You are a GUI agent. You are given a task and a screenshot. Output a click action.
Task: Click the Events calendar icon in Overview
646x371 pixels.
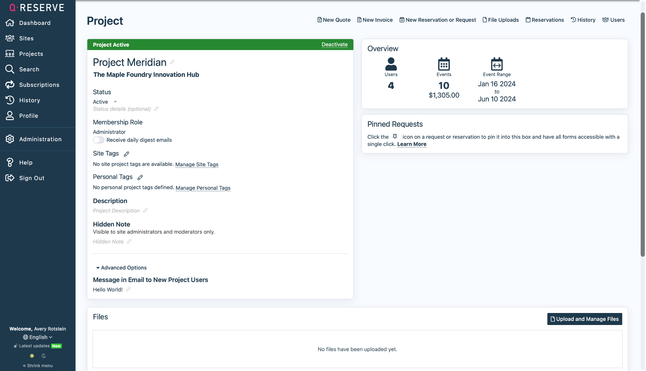coord(444,64)
